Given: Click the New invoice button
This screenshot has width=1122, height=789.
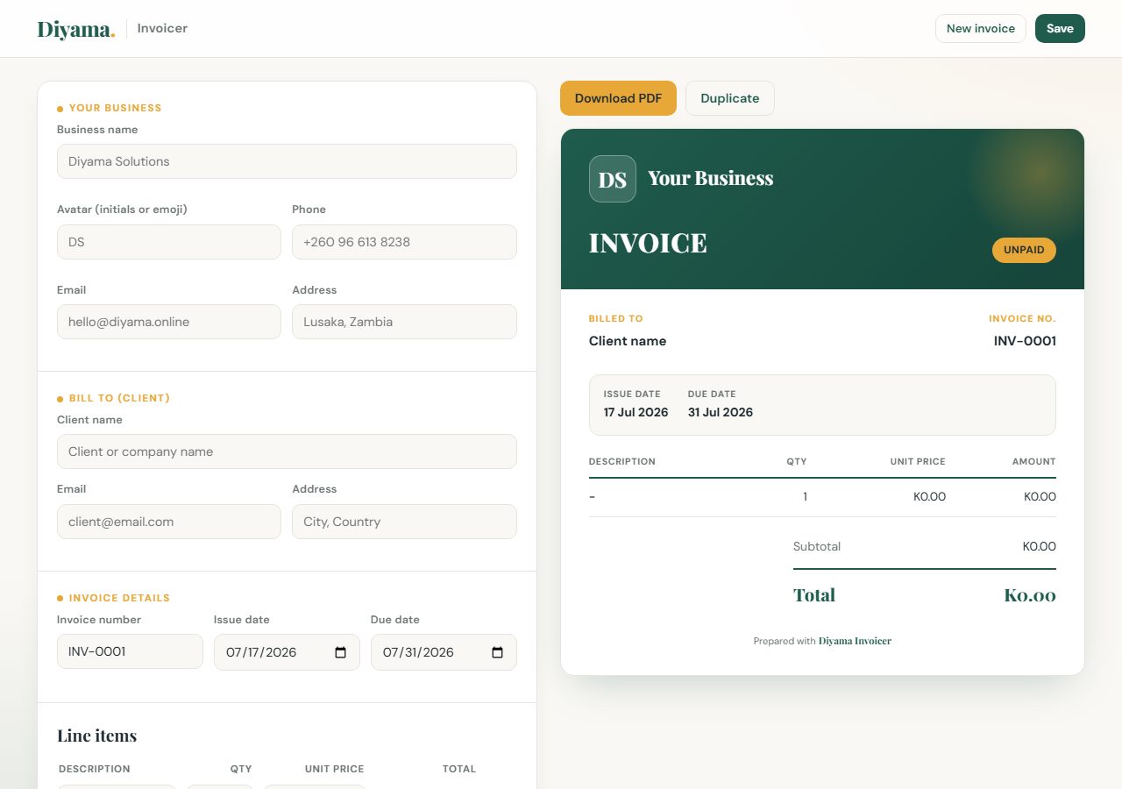Looking at the screenshot, I should tap(981, 28).
